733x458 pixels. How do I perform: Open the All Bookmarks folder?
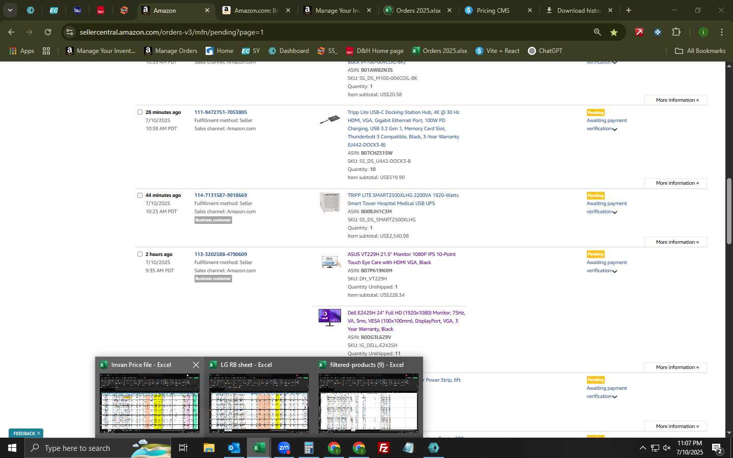pyautogui.click(x=700, y=51)
